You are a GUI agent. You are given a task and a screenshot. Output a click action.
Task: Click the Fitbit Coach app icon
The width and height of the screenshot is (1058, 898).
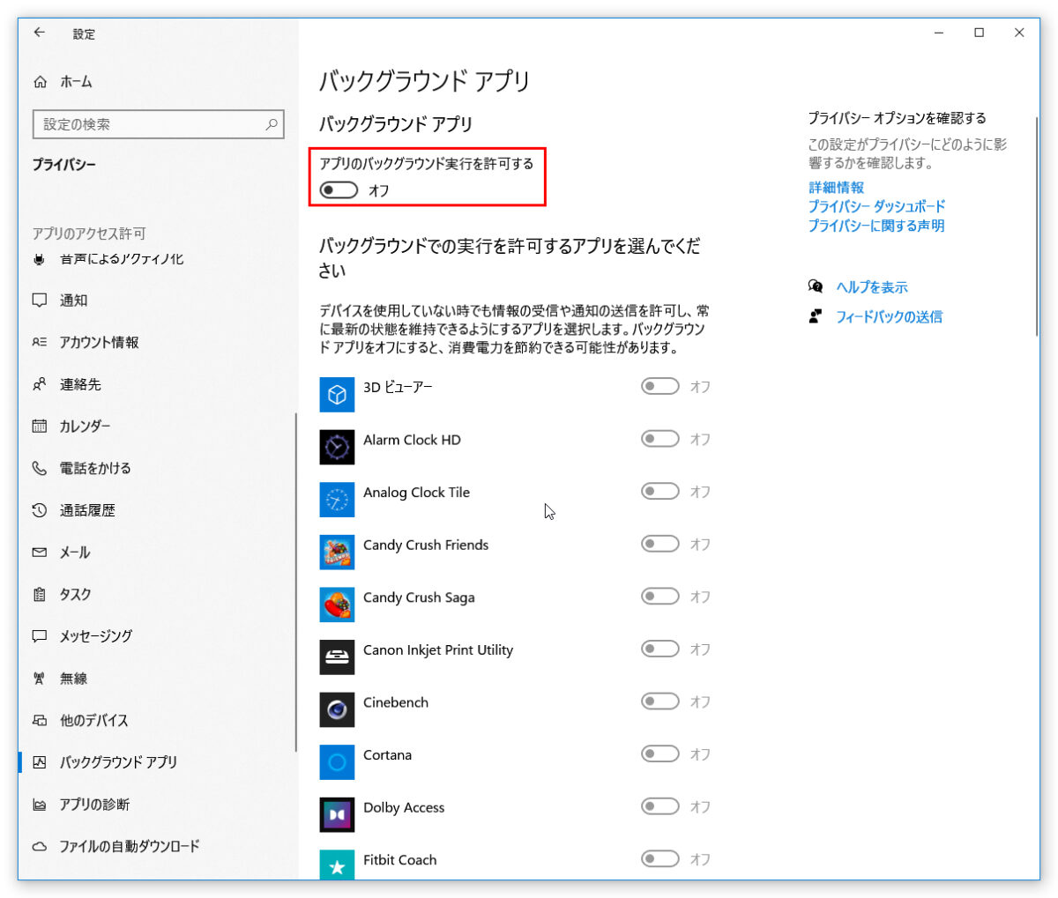click(337, 865)
